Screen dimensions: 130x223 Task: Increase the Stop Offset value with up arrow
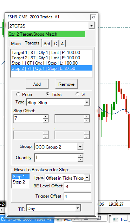[45, 117]
